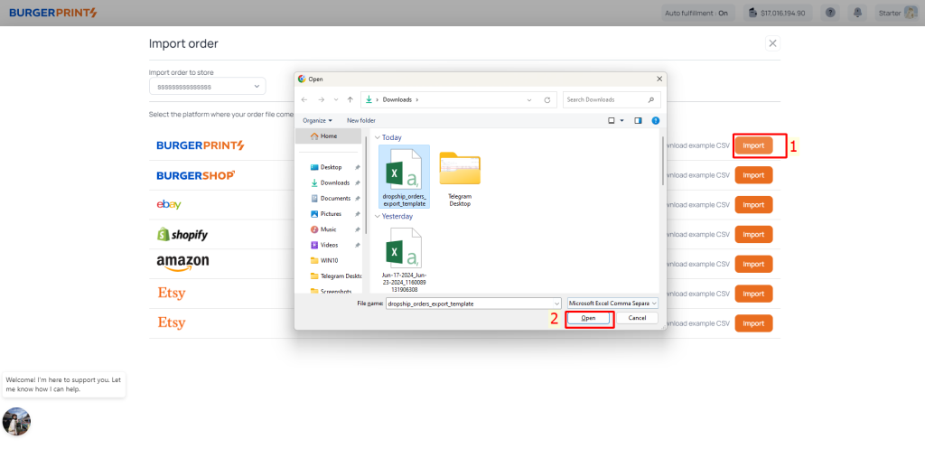Expand the address bar history chevron
925x458 pixels.
tap(529, 99)
